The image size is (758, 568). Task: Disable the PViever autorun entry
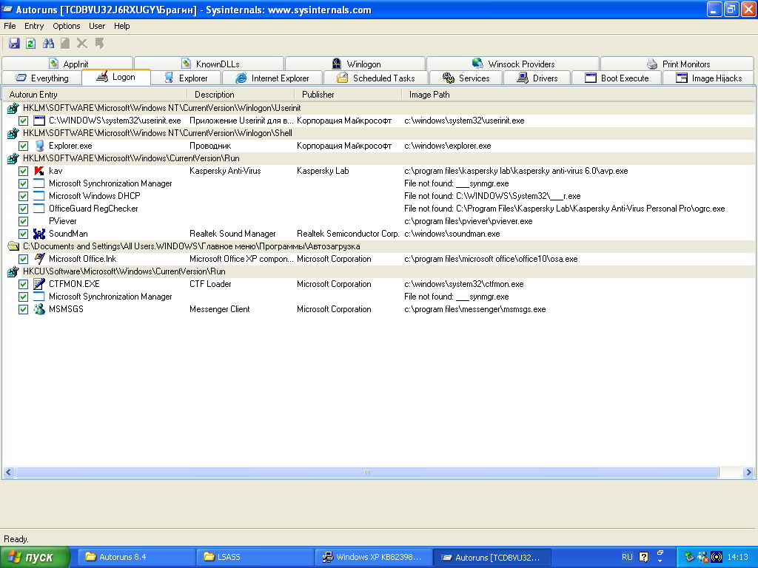23,221
